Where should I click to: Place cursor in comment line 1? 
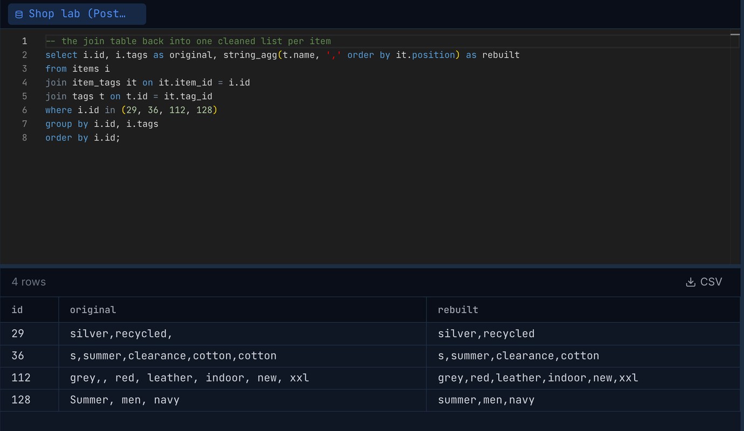coord(188,41)
